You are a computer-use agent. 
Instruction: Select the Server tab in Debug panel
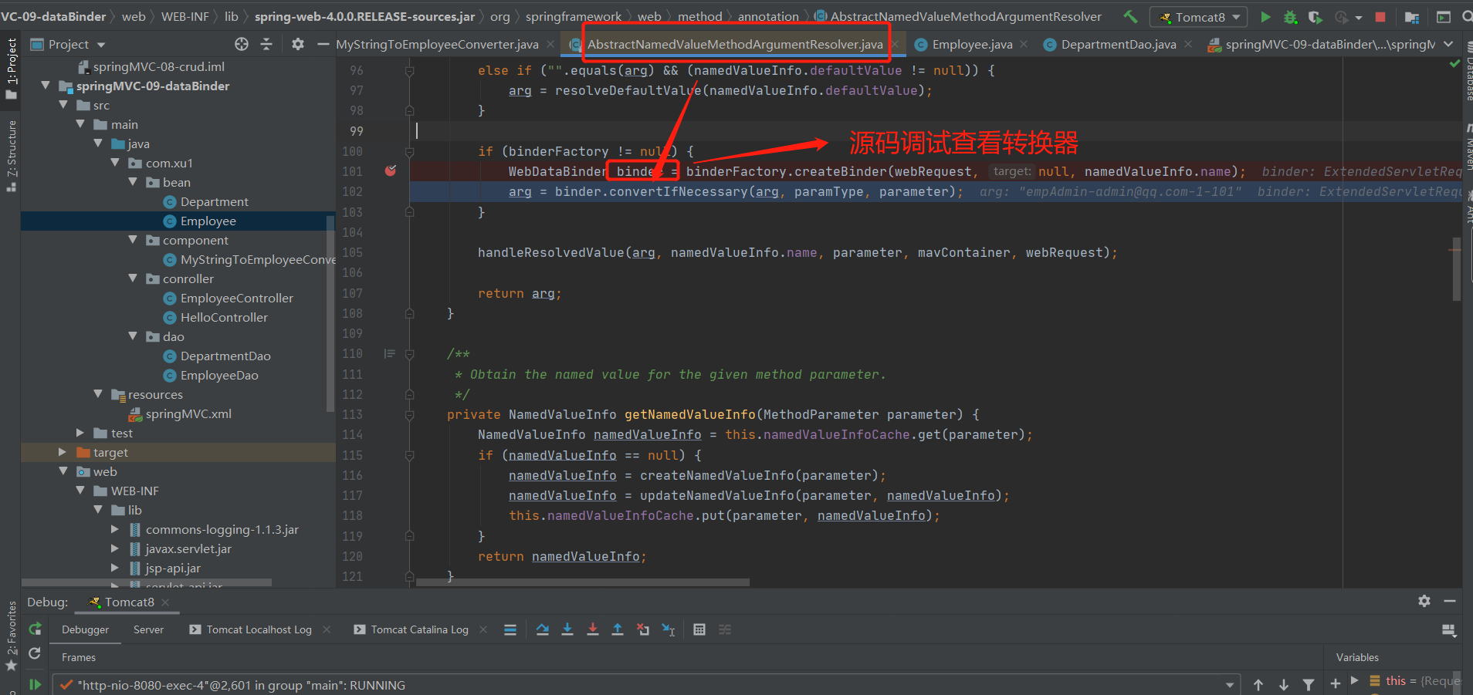pyautogui.click(x=148, y=629)
